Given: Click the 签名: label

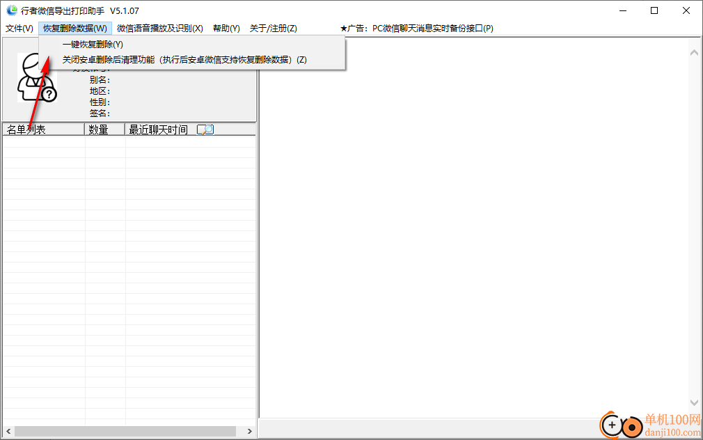Looking at the screenshot, I should (100, 113).
